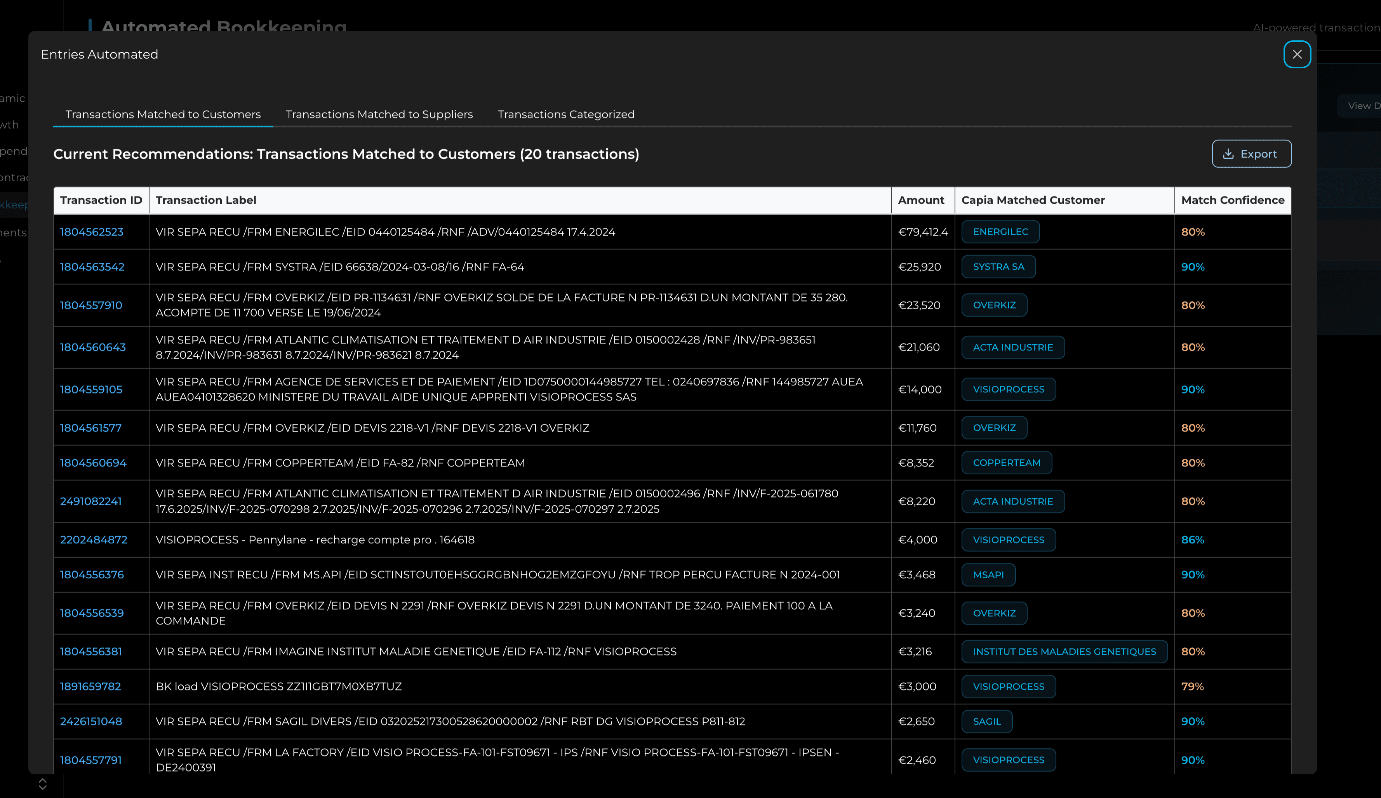Select the COPPERTEAM /EID FA-82 transaction label
Screen dimensions: 1381x798
point(340,463)
